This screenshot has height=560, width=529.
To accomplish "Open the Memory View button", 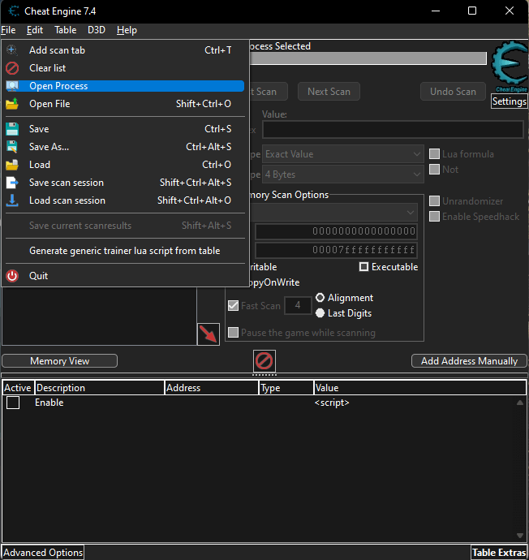I will click(x=59, y=360).
